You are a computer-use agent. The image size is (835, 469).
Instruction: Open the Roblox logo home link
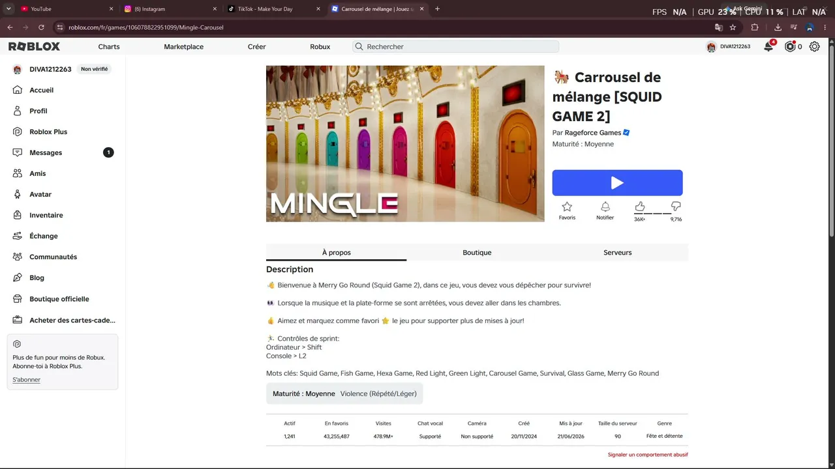point(34,46)
